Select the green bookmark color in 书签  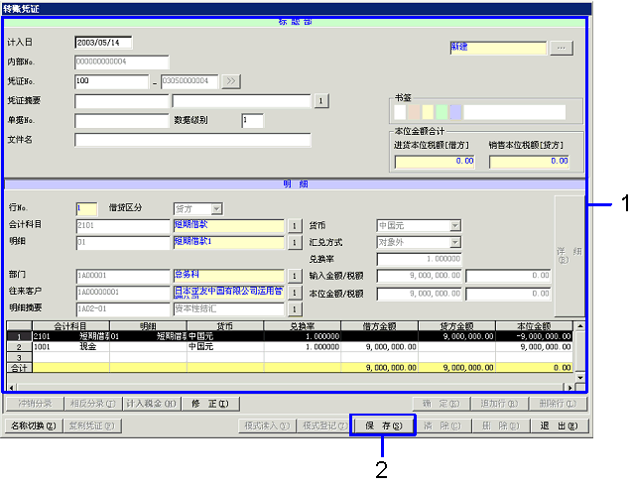[x=442, y=112]
